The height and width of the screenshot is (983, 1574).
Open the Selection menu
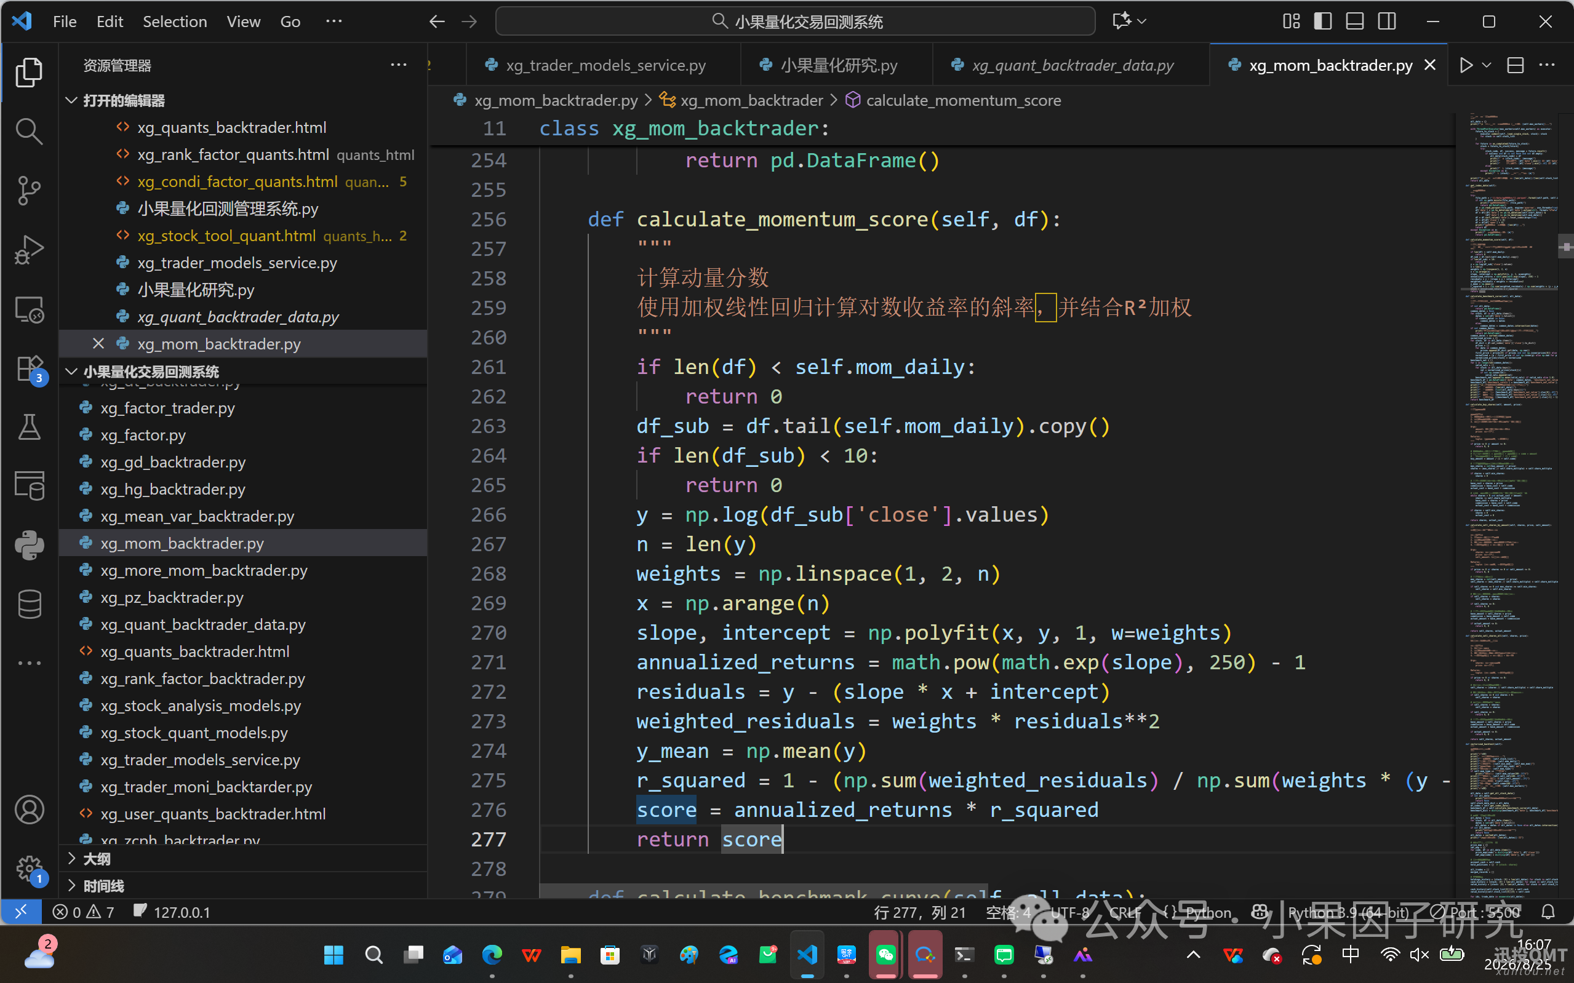(175, 22)
